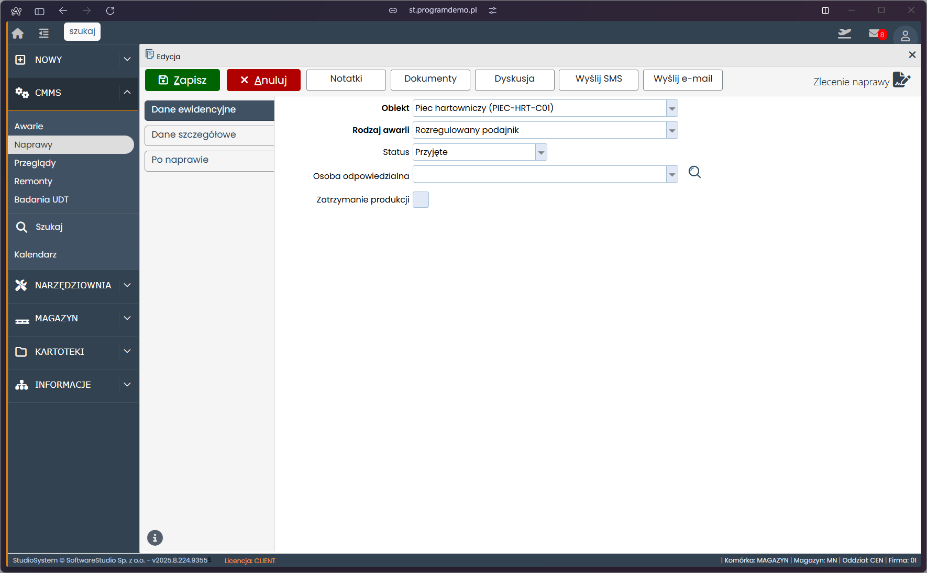Select Przeglądy in the CMMS menu
927x573 pixels.
tap(35, 163)
